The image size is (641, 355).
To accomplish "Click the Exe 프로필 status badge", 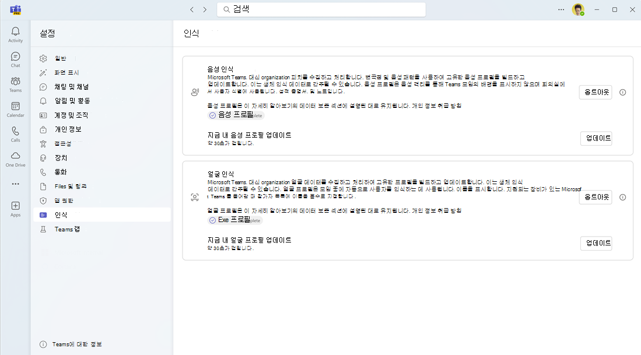I will [x=235, y=220].
